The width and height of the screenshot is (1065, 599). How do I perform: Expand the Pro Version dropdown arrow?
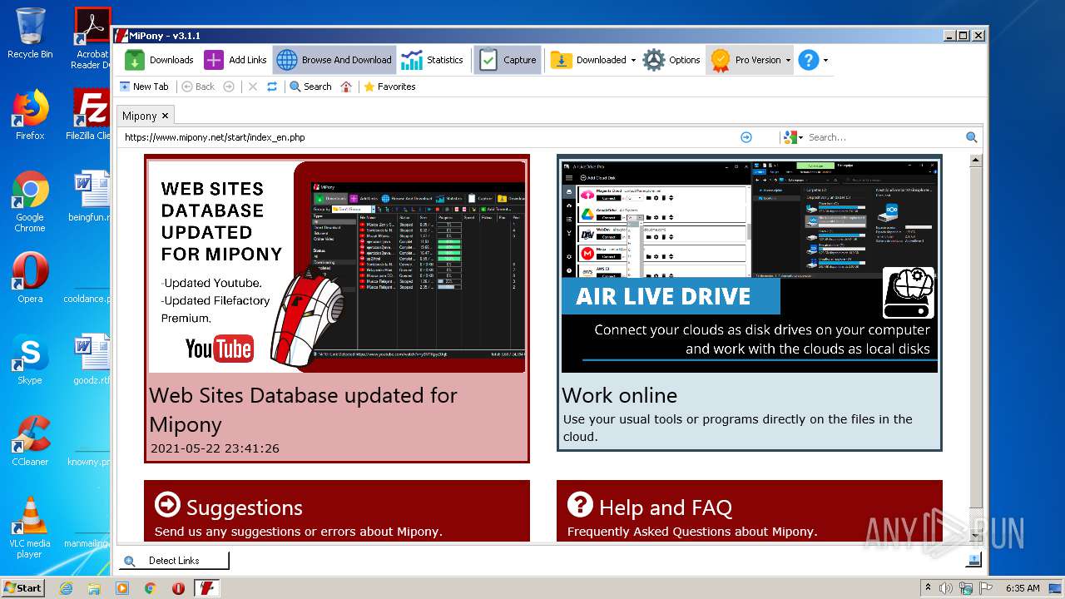click(788, 60)
